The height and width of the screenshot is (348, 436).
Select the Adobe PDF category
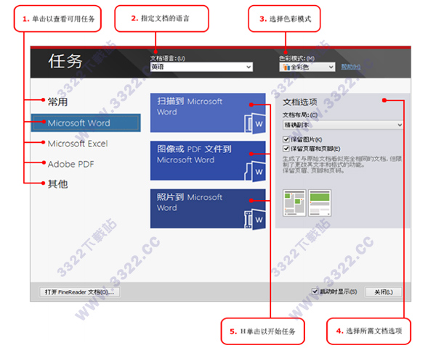(x=71, y=164)
